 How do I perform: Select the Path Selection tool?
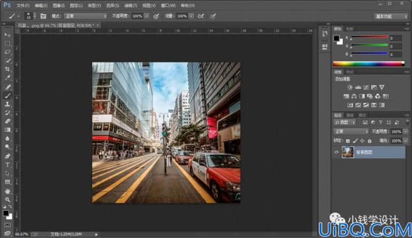pyautogui.click(x=8, y=173)
